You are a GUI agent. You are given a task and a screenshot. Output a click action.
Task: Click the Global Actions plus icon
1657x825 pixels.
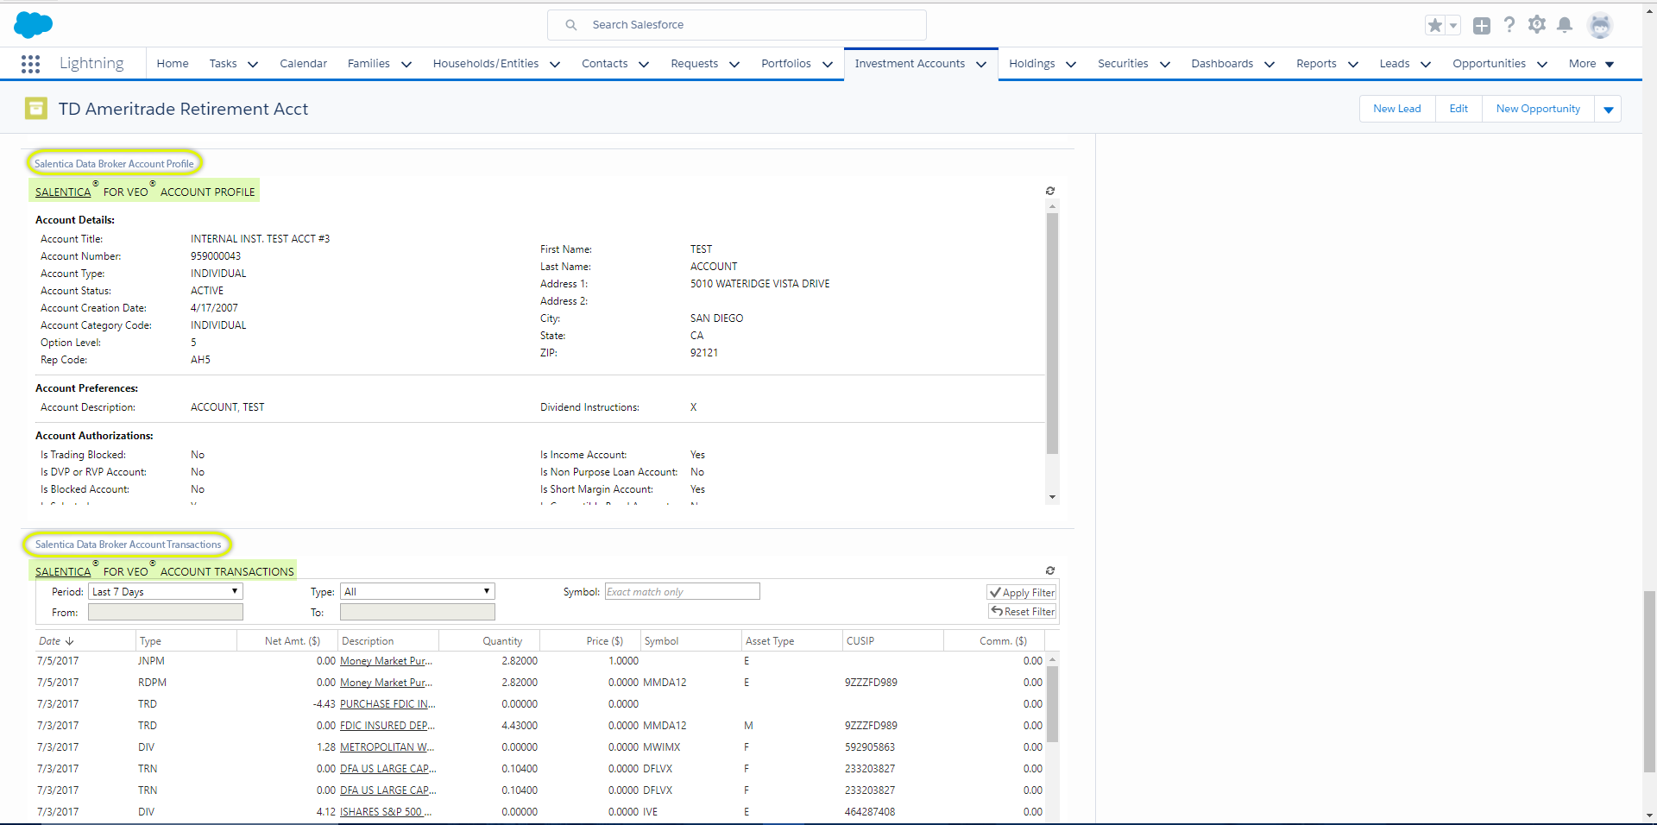coord(1481,25)
